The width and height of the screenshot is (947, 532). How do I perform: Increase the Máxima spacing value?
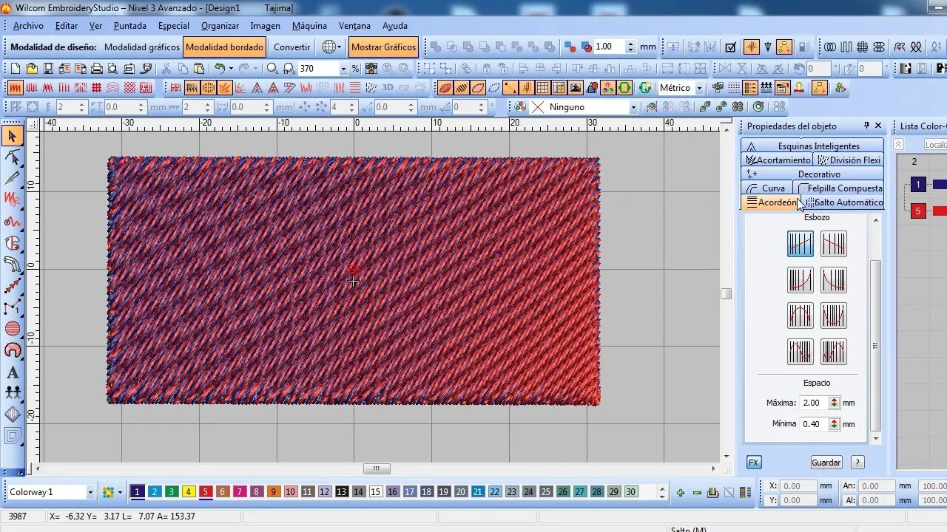(x=835, y=400)
